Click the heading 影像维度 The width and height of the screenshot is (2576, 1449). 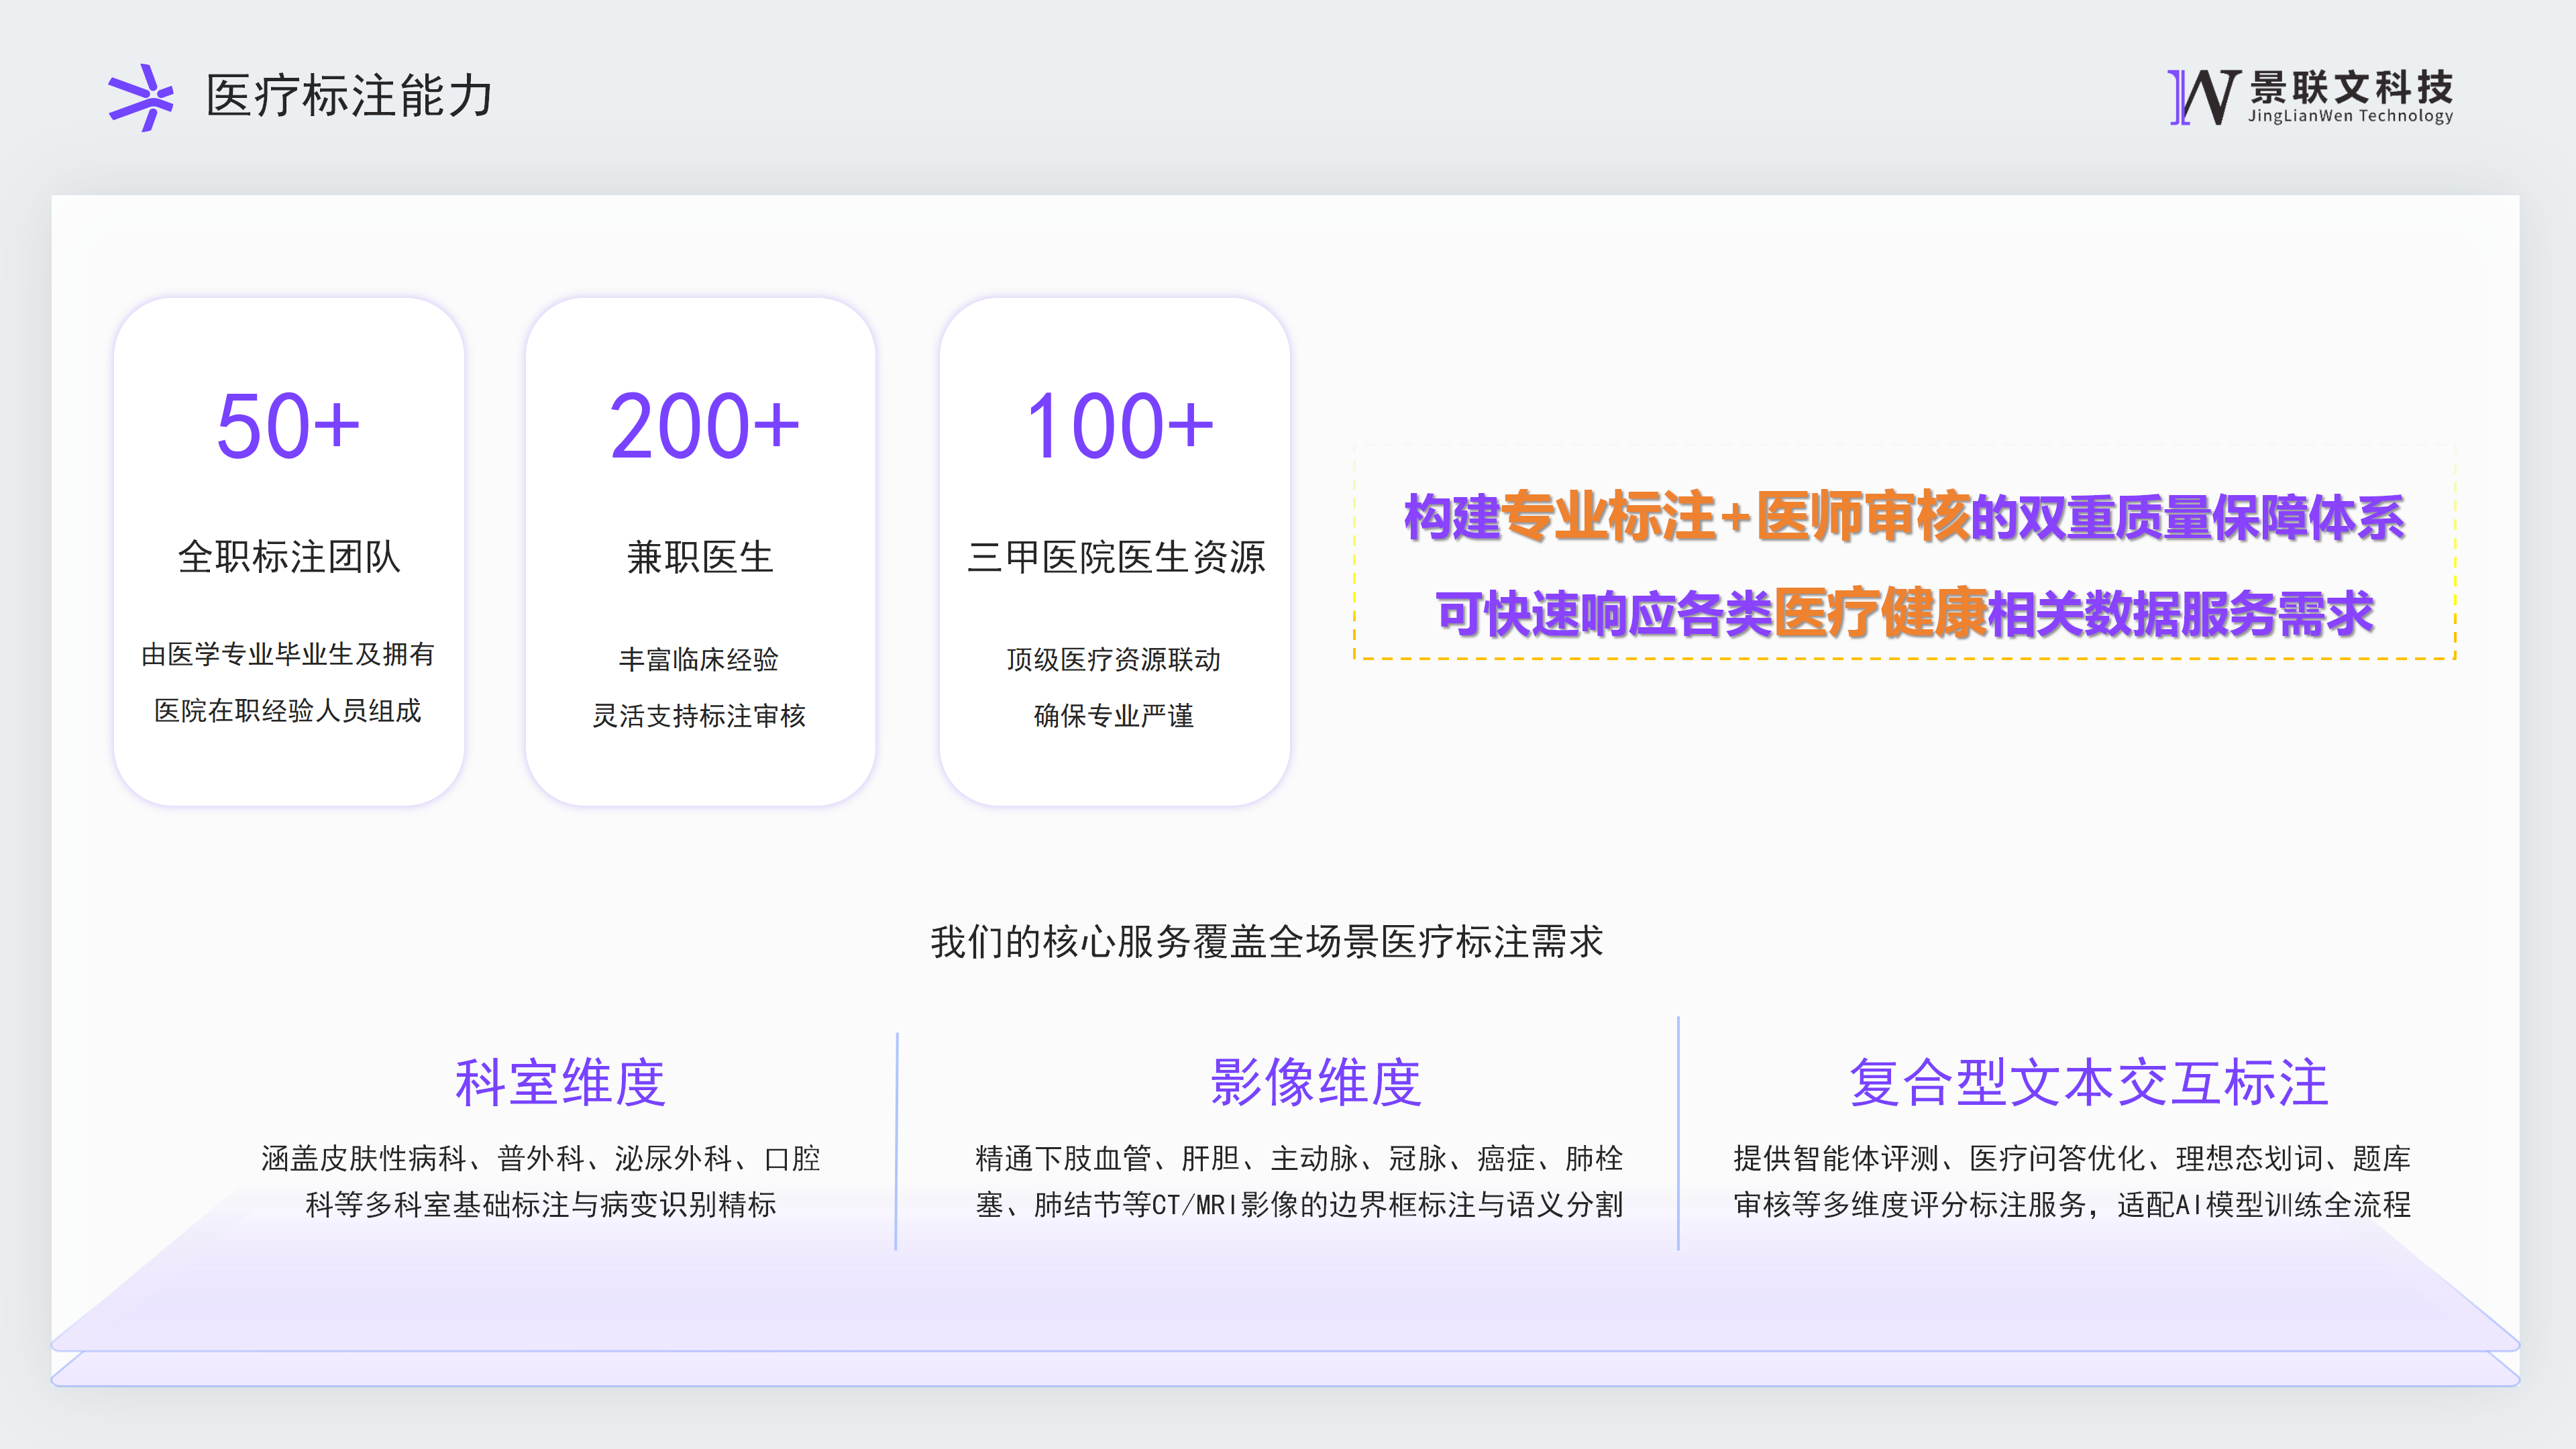[1315, 1083]
